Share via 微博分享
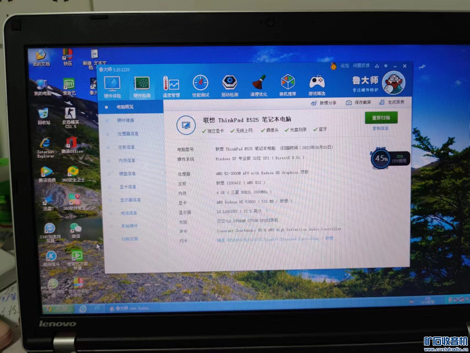 pyautogui.click(x=324, y=103)
